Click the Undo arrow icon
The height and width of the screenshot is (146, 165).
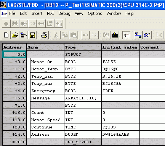(85, 35)
